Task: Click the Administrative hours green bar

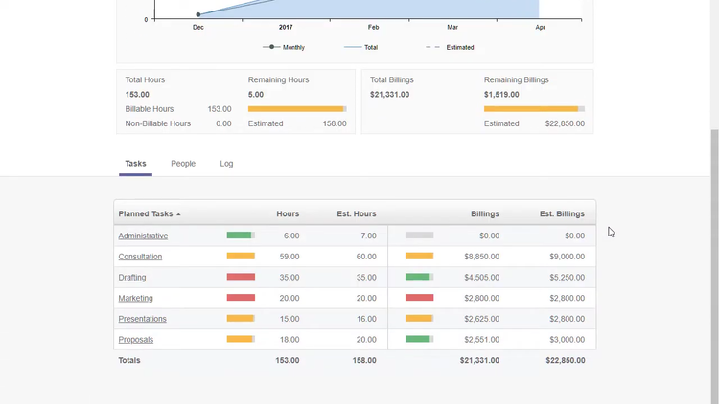Action: [241, 236]
